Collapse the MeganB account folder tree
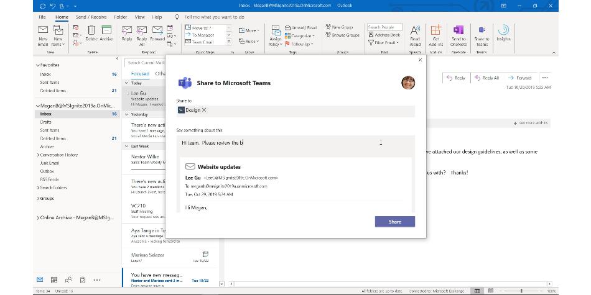The height and width of the screenshot is (295, 591). [38, 106]
